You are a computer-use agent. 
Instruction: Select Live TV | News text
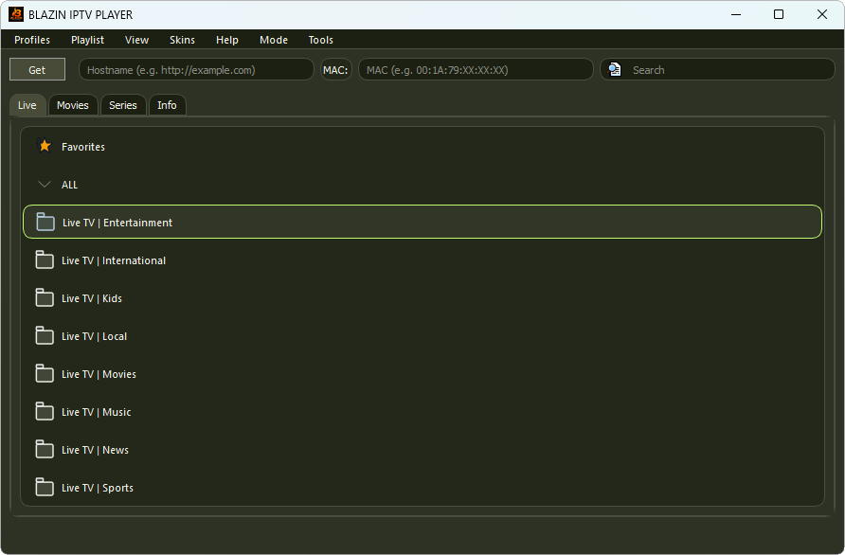click(95, 449)
